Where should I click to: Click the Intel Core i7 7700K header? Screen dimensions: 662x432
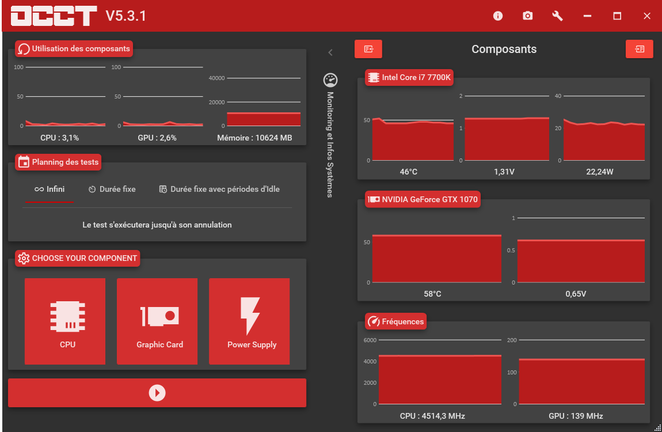point(410,77)
